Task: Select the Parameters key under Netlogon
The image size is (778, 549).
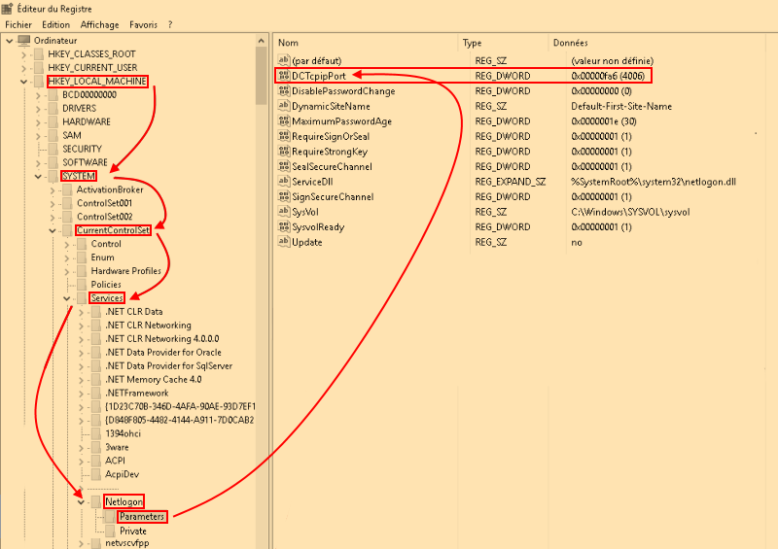Action: [x=141, y=516]
